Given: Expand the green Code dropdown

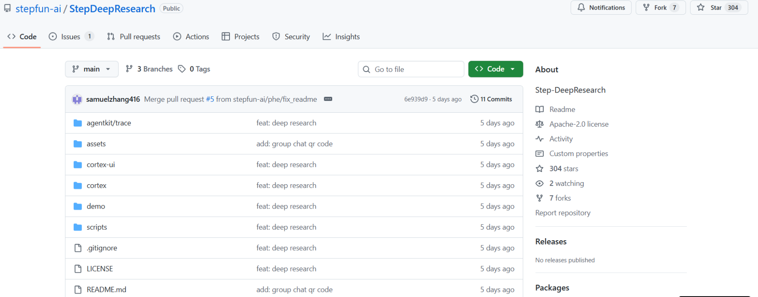Looking at the screenshot, I should tap(495, 69).
